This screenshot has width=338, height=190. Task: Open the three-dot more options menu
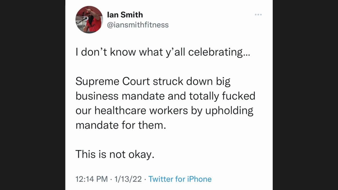(258, 15)
